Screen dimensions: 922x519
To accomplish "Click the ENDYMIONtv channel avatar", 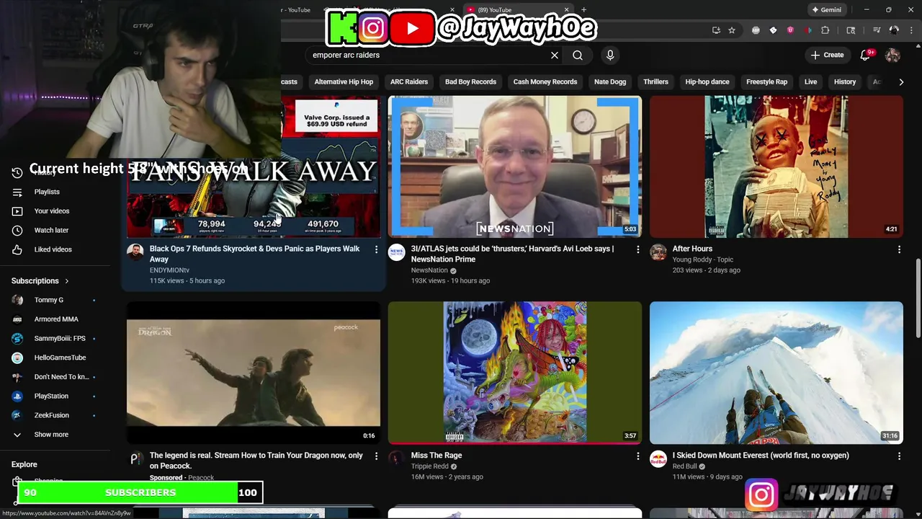I will coord(135,252).
